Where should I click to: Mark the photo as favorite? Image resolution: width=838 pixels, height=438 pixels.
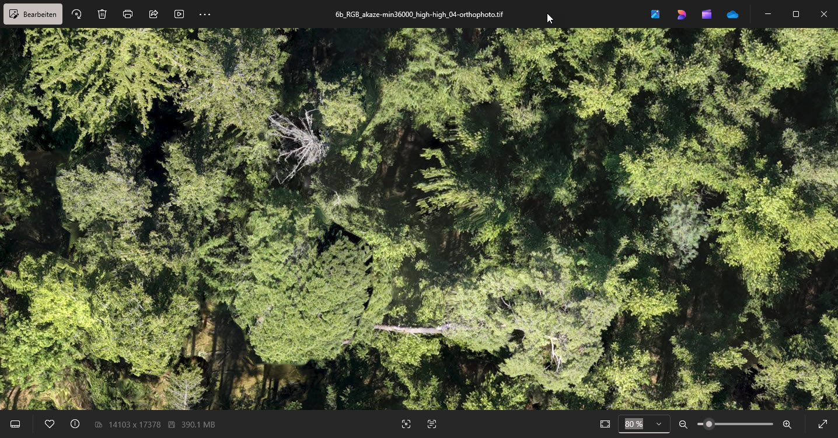(x=50, y=424)
